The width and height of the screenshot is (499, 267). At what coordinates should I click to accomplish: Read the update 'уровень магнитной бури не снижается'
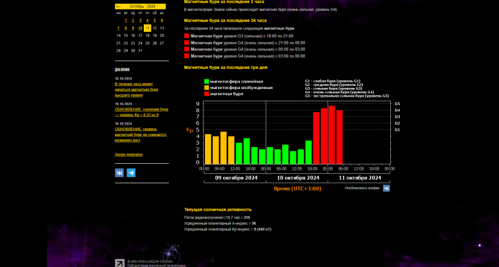pyautogui.click(x=141, y=134)
